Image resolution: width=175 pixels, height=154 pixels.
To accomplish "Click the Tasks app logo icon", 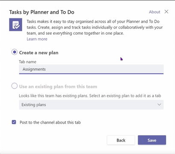I will click(15, 24).
